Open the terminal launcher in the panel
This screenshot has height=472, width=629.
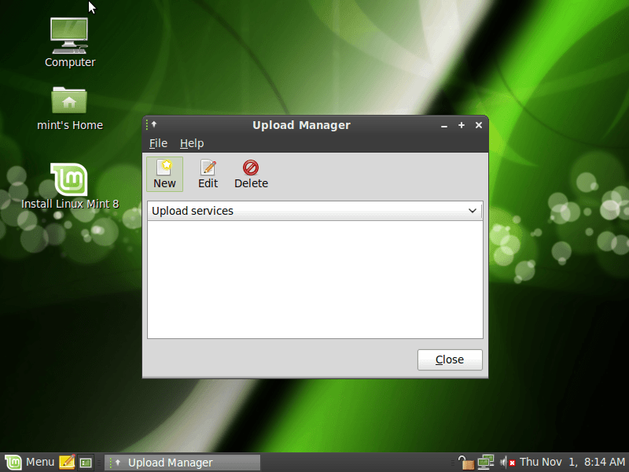[x=86, y=463]
